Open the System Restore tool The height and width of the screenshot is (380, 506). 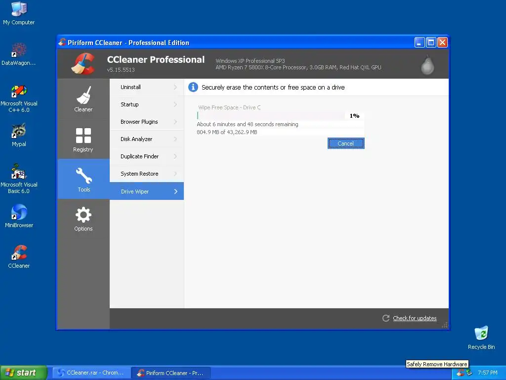(147, 174)
